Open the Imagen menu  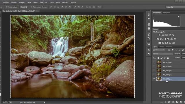coord(22,2)
